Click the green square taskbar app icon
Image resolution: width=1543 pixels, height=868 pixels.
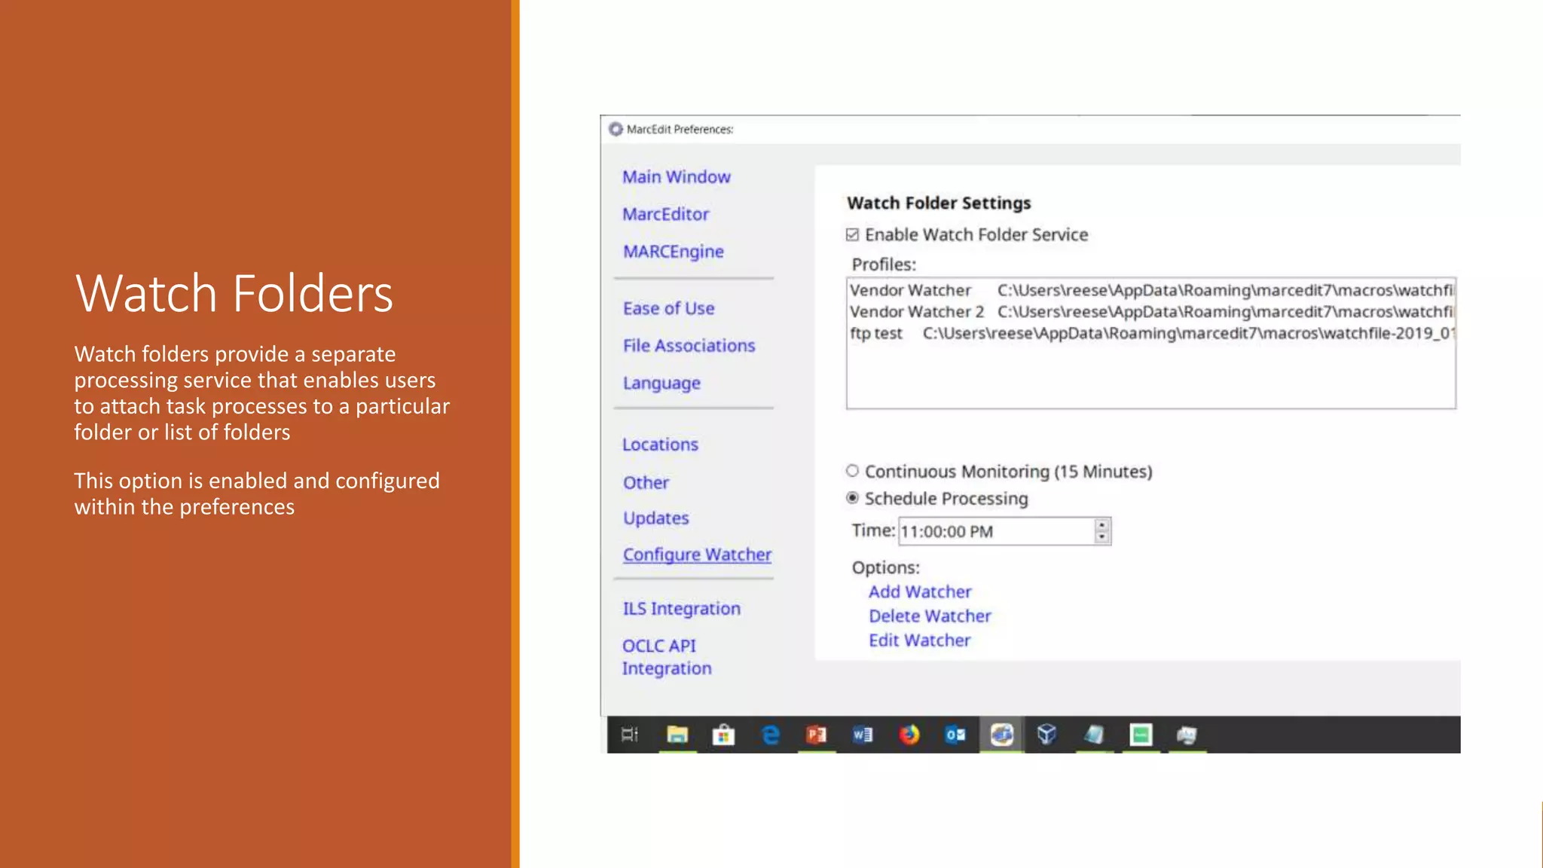coord(1141,734)
